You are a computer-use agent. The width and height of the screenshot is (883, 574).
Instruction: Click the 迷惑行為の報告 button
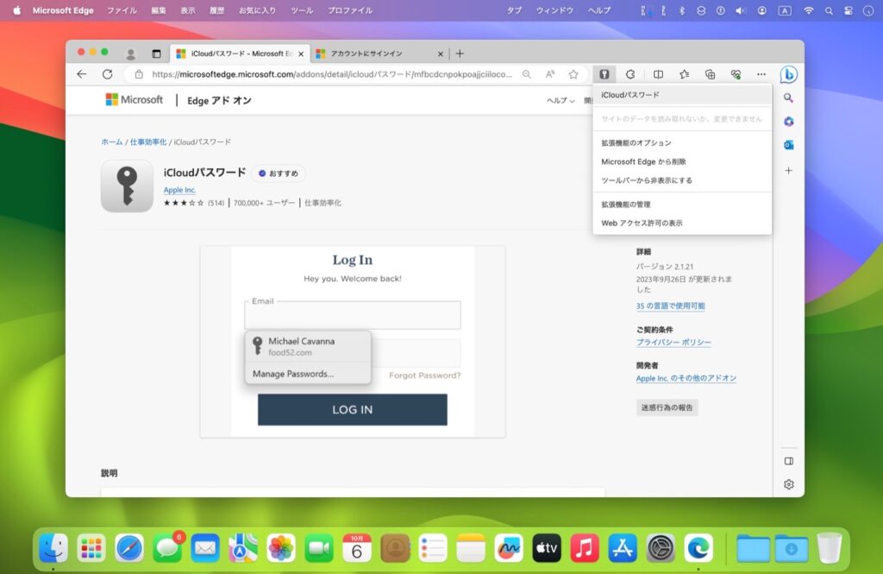pyautogui.click(x=667, y=407)
